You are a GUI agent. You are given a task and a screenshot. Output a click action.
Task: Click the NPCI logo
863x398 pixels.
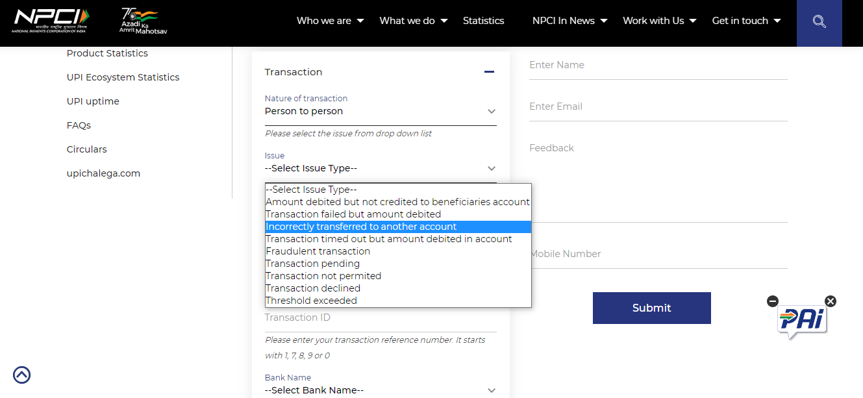coord(52,21)
